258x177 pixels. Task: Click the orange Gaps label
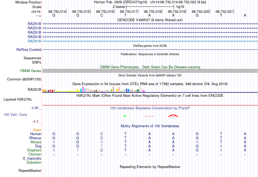tap(37, 130)
